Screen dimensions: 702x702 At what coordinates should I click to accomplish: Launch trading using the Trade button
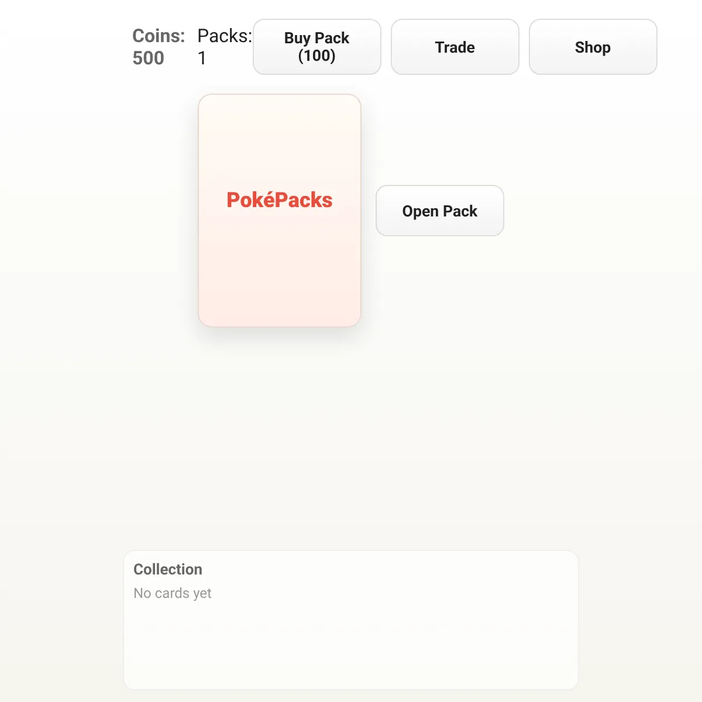coord(455,47)
